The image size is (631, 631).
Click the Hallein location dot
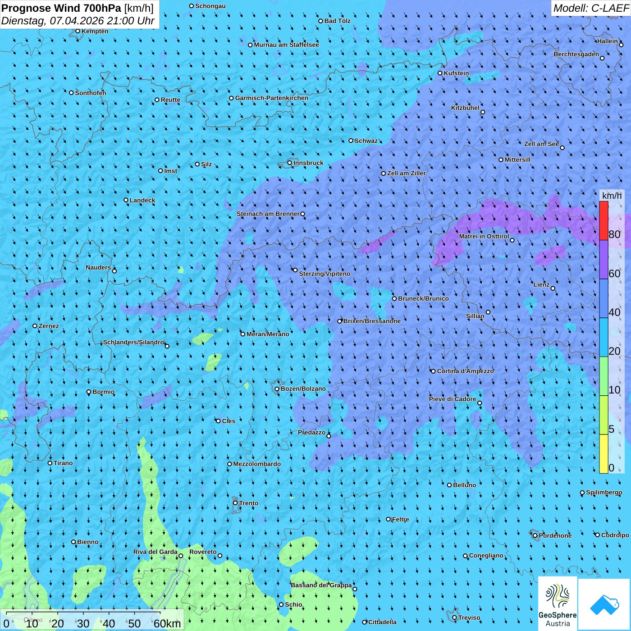coord(621,45)
